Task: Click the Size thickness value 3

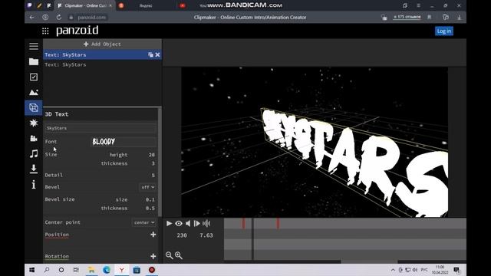Action: point(153,163)
